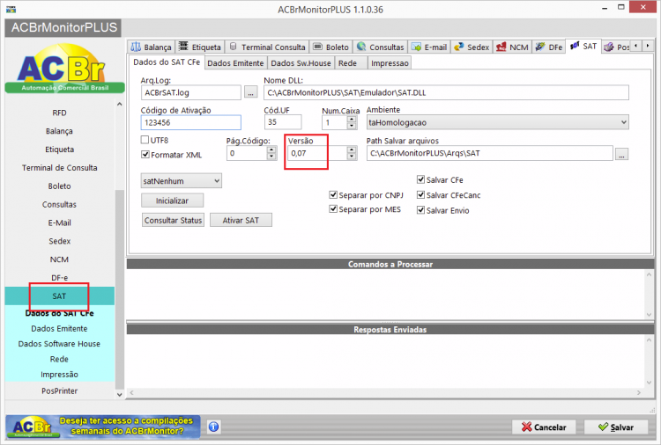This screenshot has height=445, width=661.
Task: Select PosPrinter in the sidebar
Action: [59, 390]
